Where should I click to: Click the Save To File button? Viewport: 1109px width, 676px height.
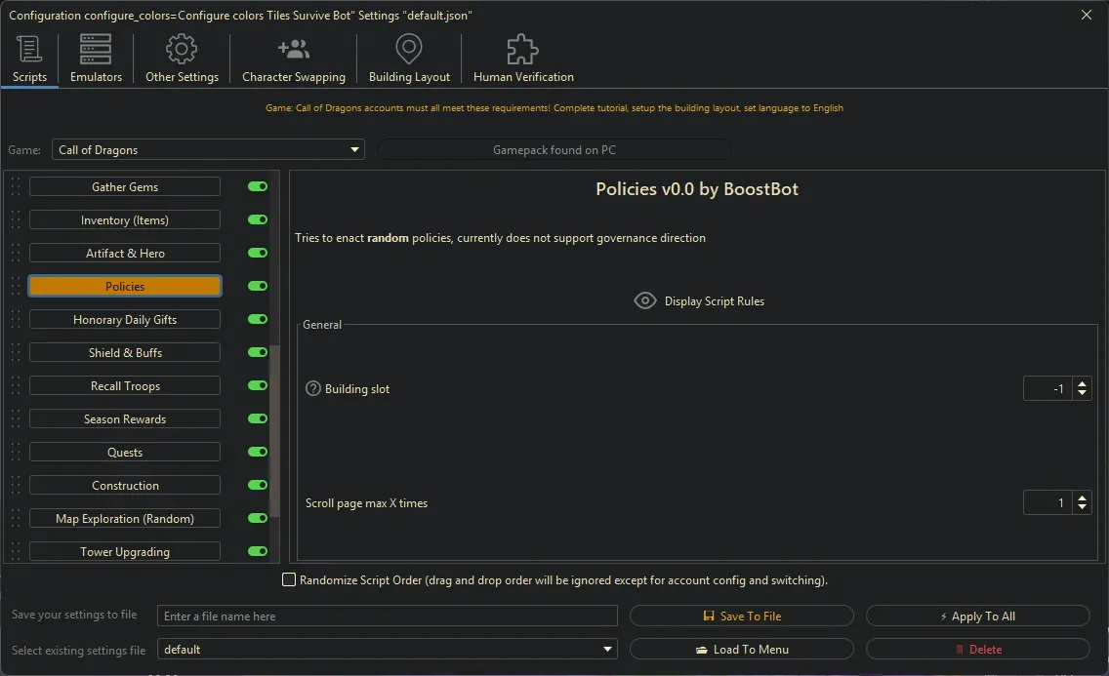tap(742, 616)
